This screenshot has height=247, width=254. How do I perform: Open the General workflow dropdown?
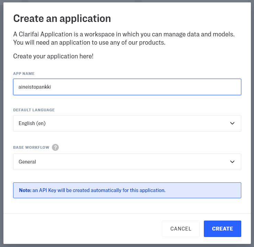coord(127,162)
